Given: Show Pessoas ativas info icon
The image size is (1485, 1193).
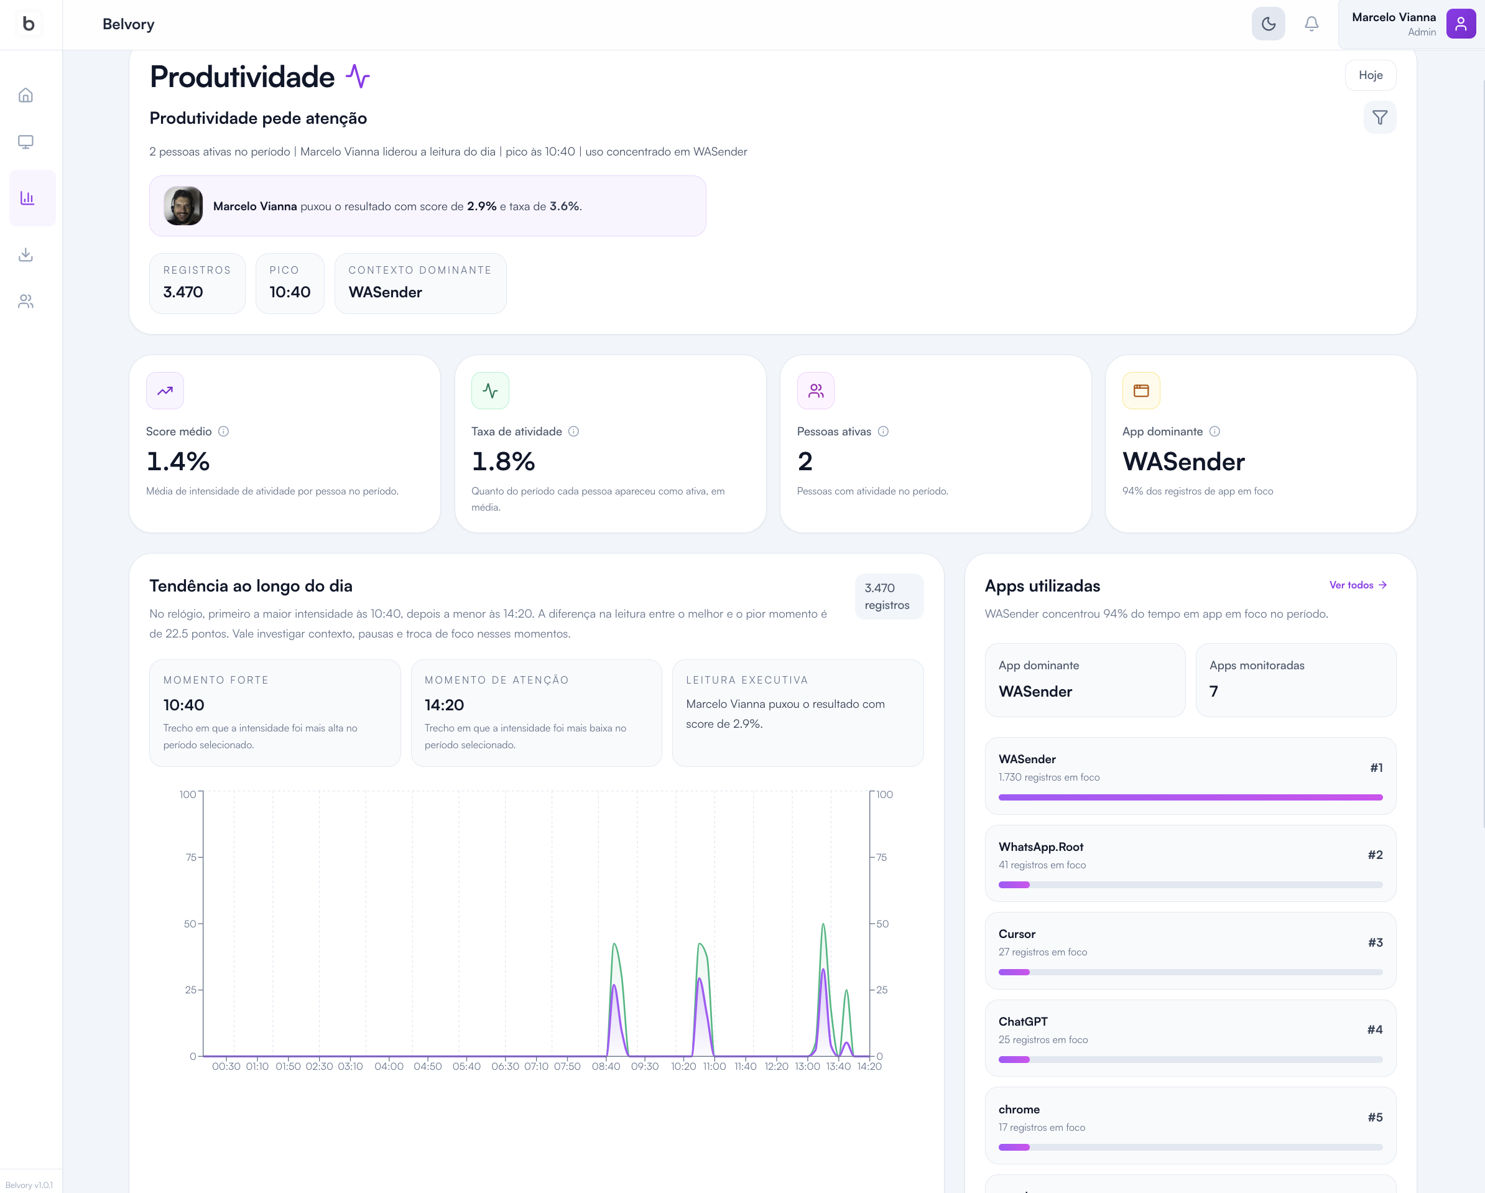Looking at the screenshot, I should [x=883, y=431].
